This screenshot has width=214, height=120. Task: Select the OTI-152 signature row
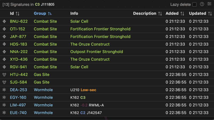point(18,29)
